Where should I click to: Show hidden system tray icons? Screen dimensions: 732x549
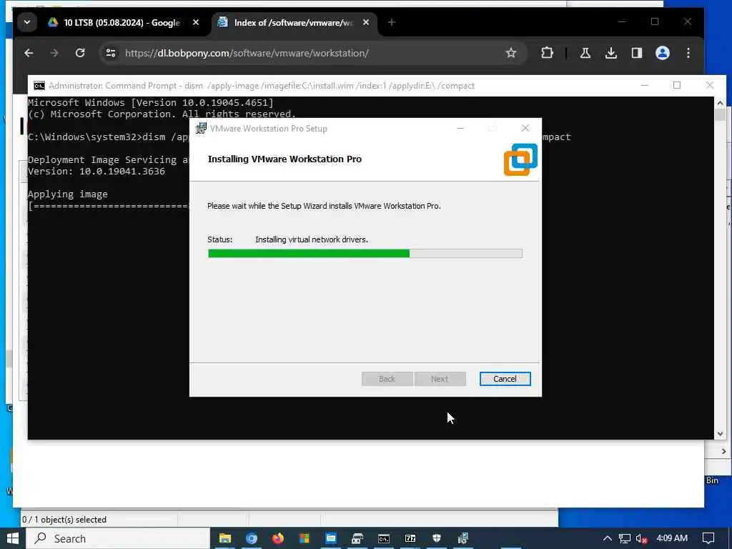tap(608, 538)
